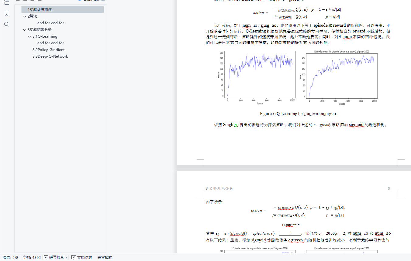Select the left Q-Learning chart in Figure 1

coord(257,78)
